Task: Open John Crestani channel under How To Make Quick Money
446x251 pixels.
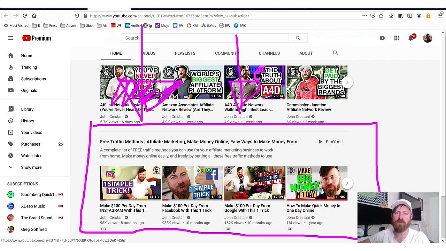Action: 298,218
